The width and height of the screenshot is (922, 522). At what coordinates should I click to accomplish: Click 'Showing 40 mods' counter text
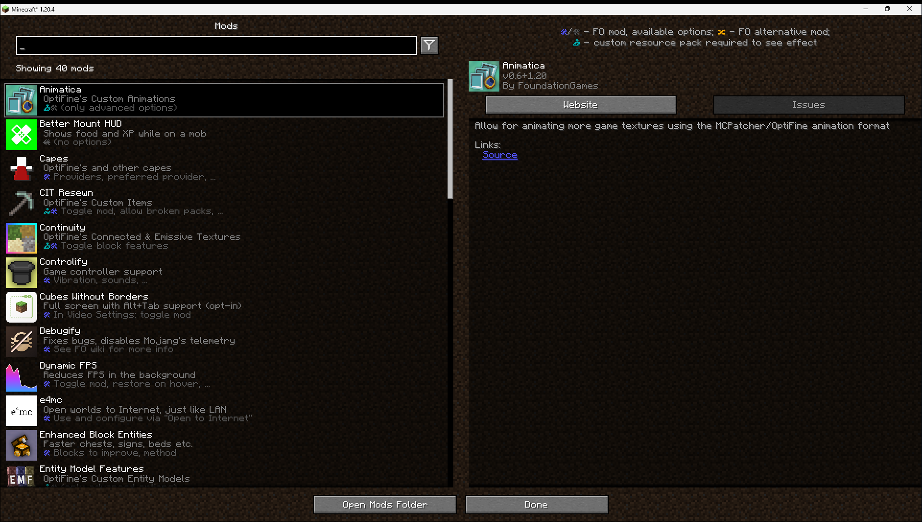click(55, 69)
